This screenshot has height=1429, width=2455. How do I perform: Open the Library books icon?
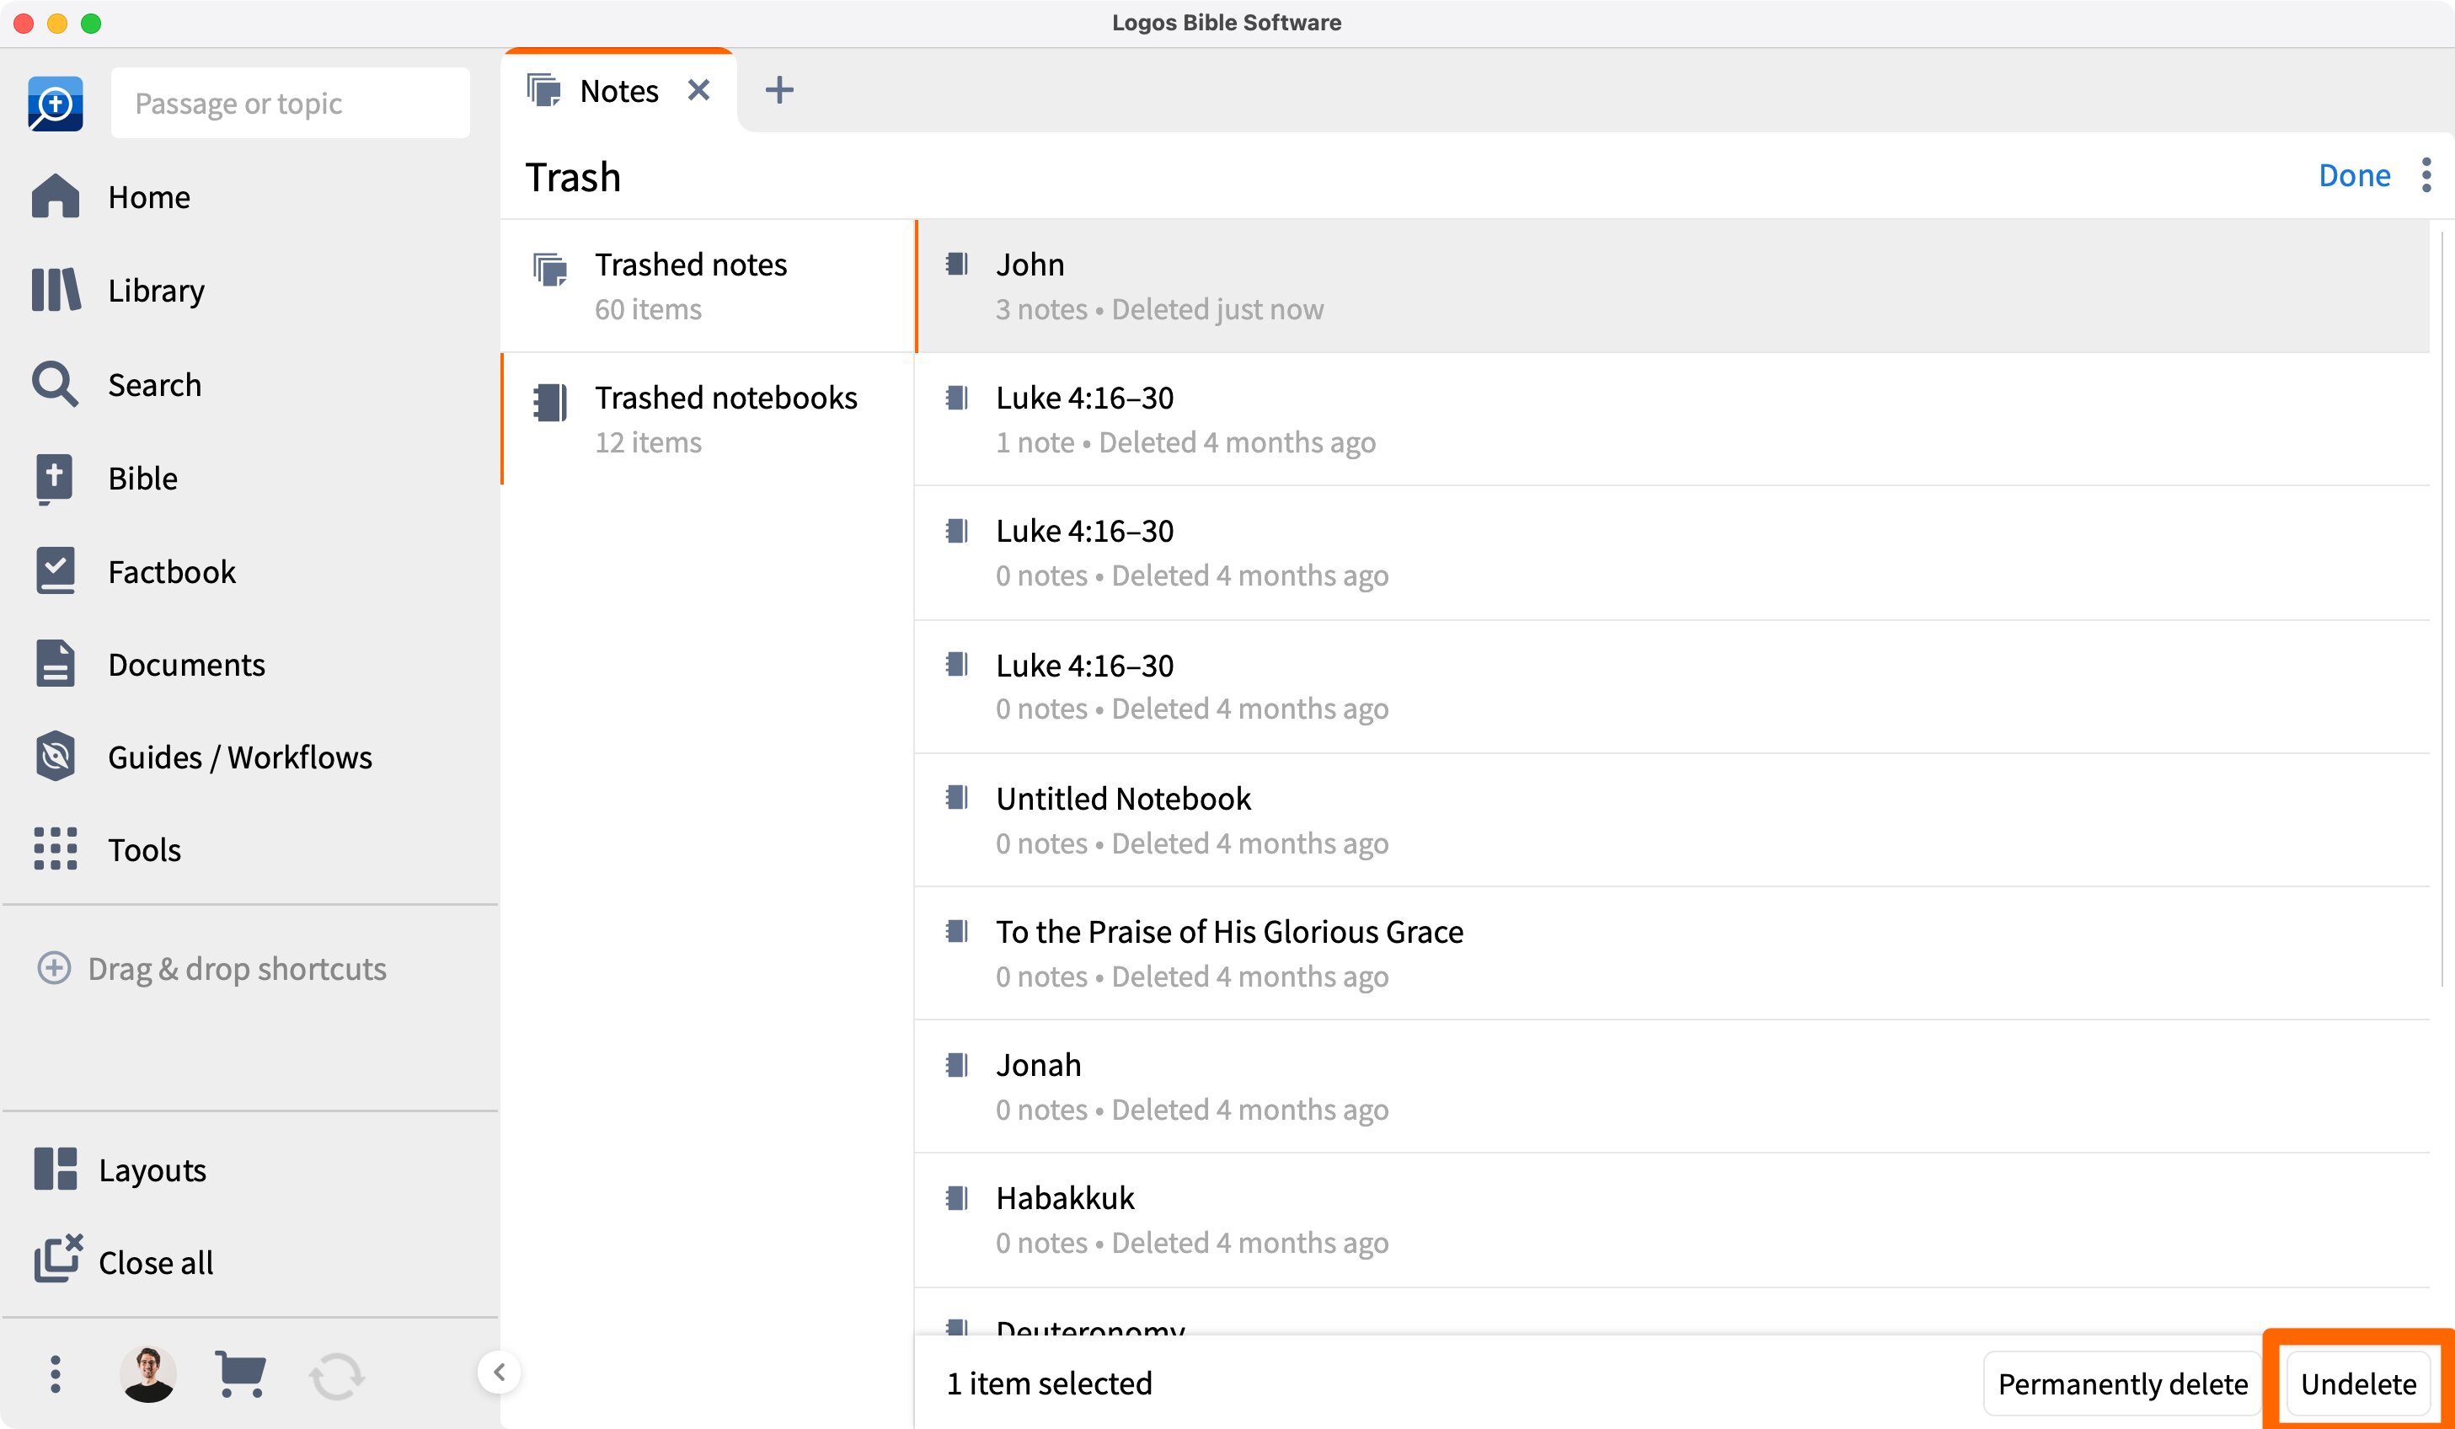pos(56,291)
